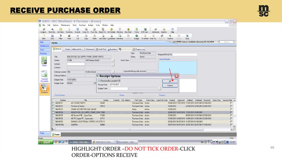The image size is (282, 158).
Task: Tick row checkbox for order 540-01723
Action: click(53, 109)
